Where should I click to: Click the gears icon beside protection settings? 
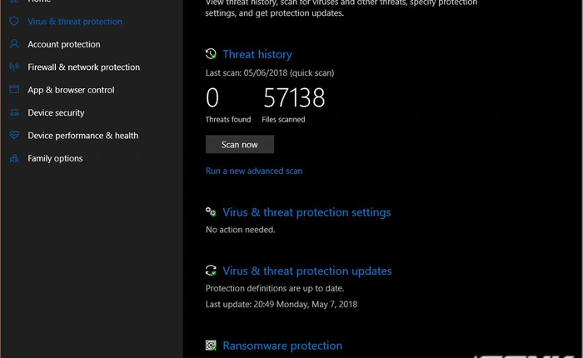click(x=211, y=212)
